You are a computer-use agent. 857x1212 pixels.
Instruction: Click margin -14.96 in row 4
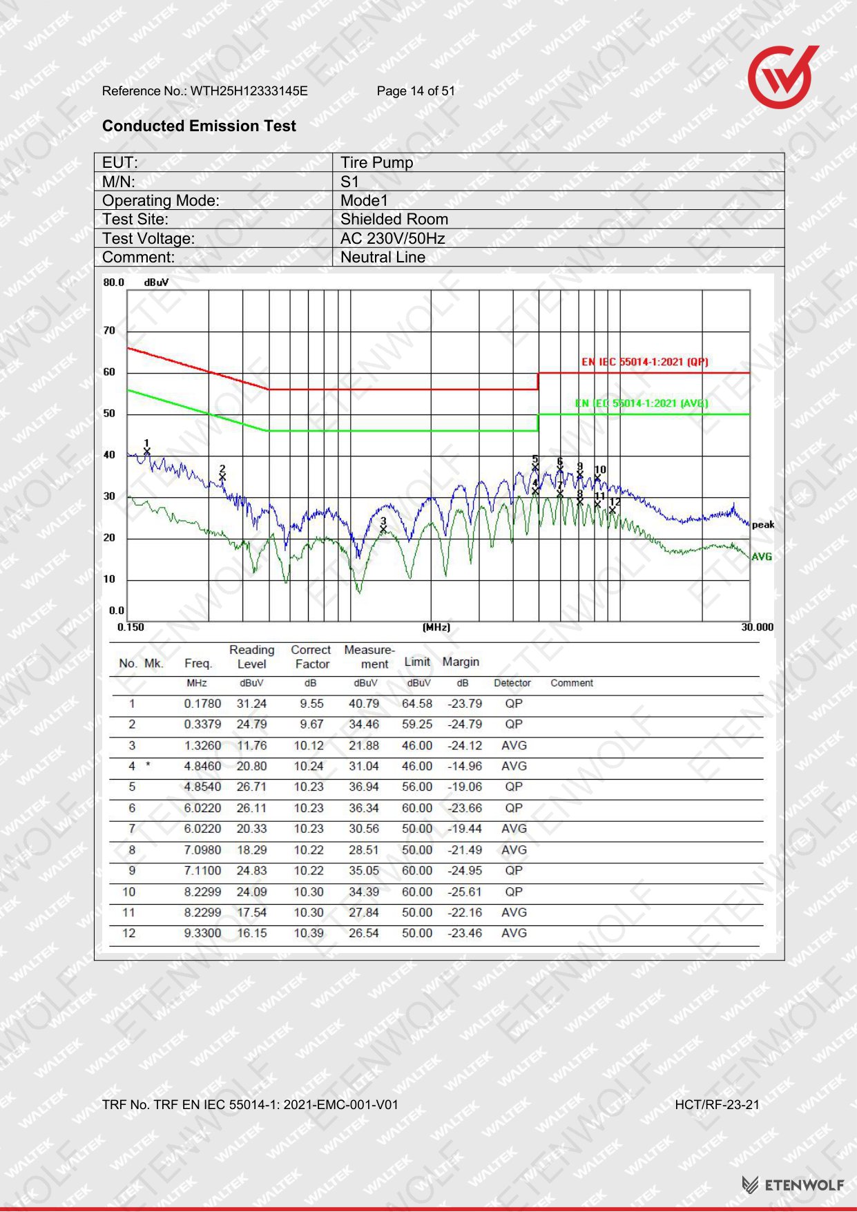[x=465, y=767]
